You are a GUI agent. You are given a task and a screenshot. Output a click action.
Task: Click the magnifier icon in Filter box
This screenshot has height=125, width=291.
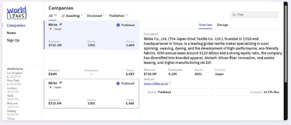(234, 15)
